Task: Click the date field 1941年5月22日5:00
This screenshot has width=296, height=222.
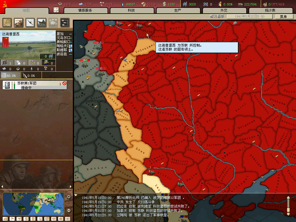Action: [x=249, y=16]
